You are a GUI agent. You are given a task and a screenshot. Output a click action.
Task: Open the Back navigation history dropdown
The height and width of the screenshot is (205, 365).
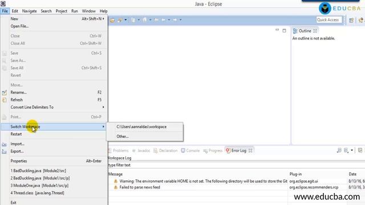(169, 20)
